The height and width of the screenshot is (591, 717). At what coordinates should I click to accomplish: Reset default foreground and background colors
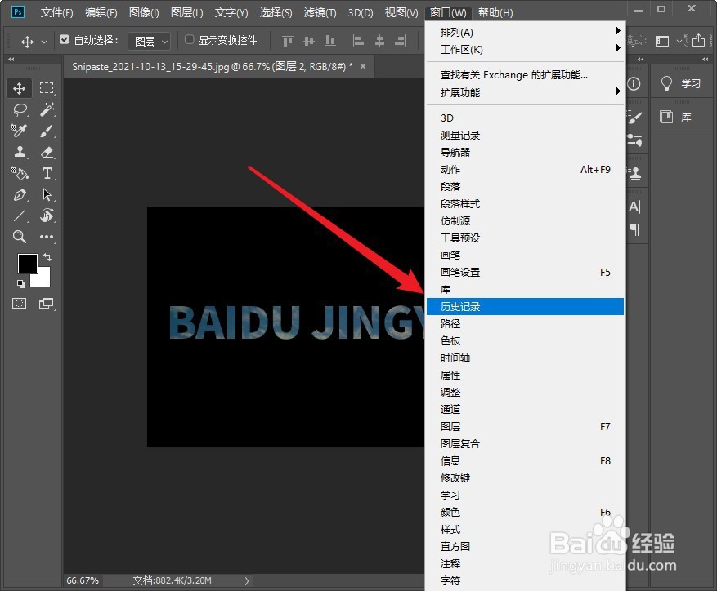coord(21,283)
